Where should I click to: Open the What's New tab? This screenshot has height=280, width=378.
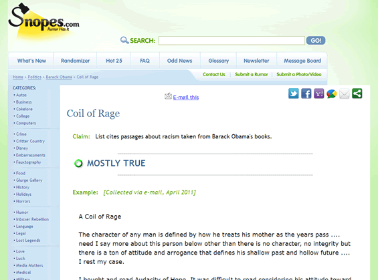31,61
